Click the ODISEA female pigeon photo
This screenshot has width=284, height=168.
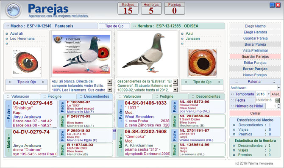point(147,54)
